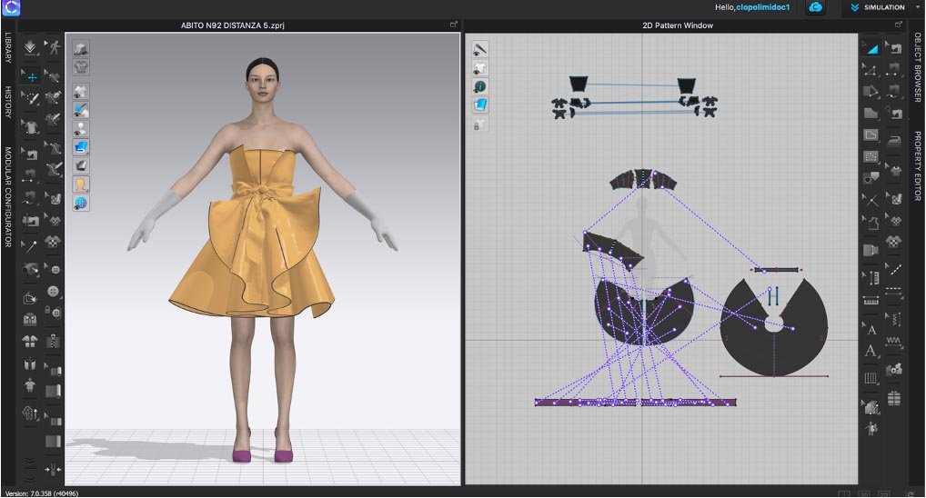This screenshot has height=498, width=926.
Task: Select the Select/Move tool with cyan cross
Action: click(x=32, y=77)
